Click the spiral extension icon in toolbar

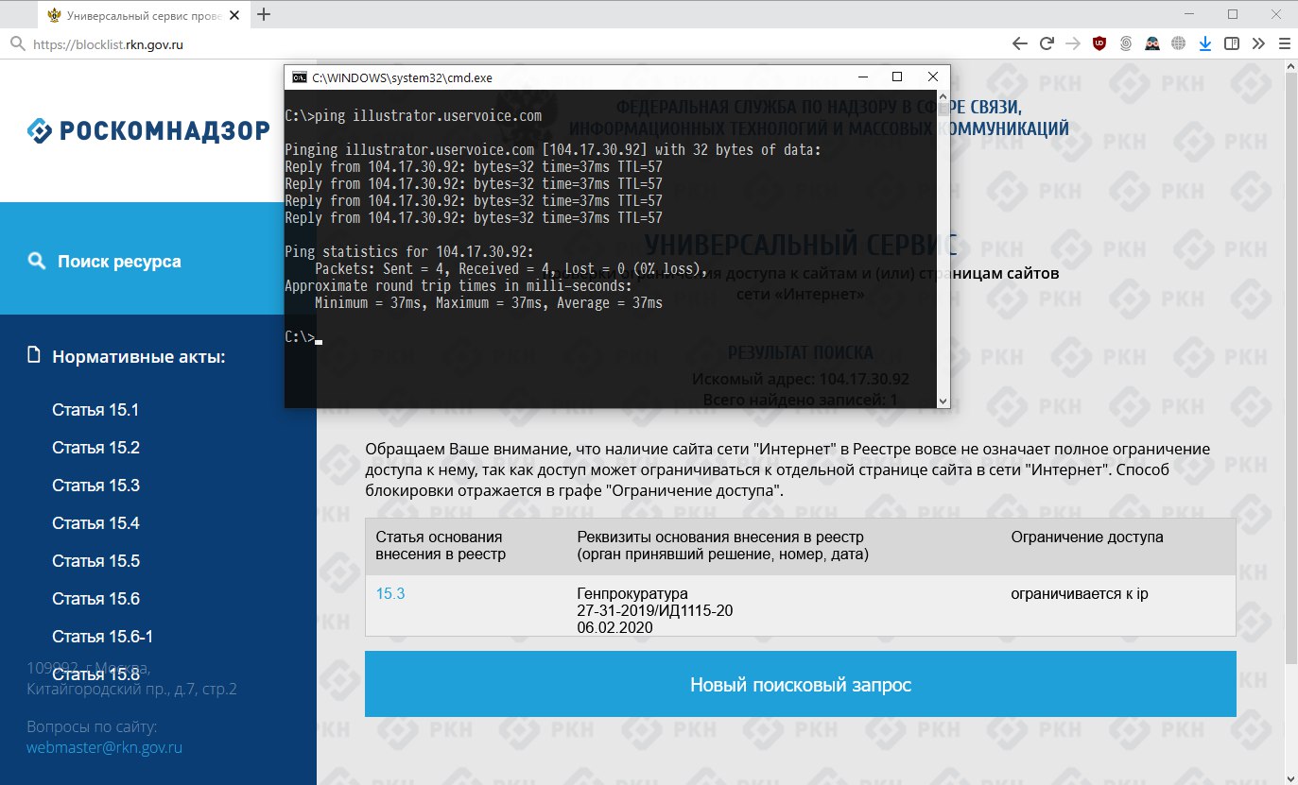pyautogui.click(x=1126, y=43)
